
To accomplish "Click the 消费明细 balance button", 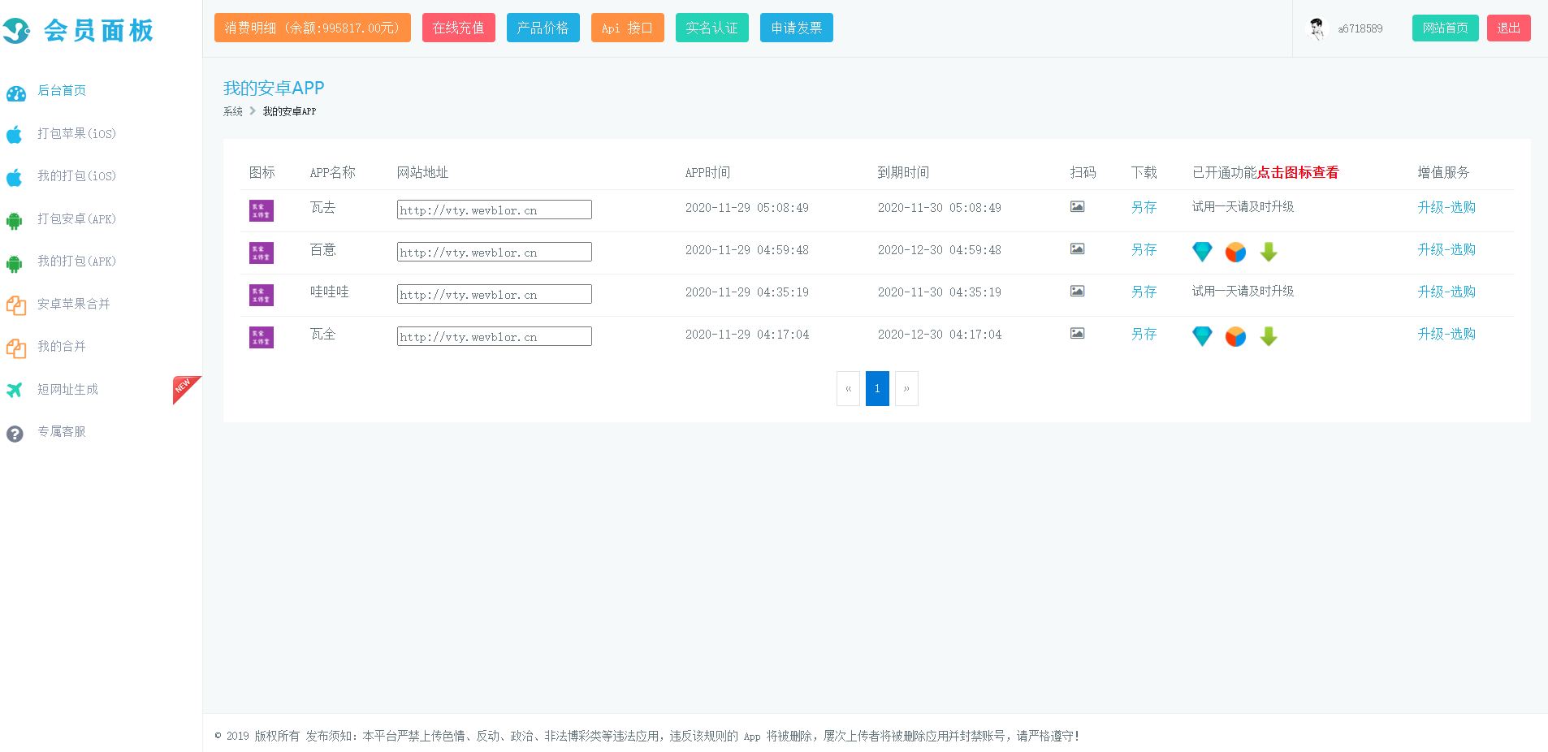I will tap(313, 28).
